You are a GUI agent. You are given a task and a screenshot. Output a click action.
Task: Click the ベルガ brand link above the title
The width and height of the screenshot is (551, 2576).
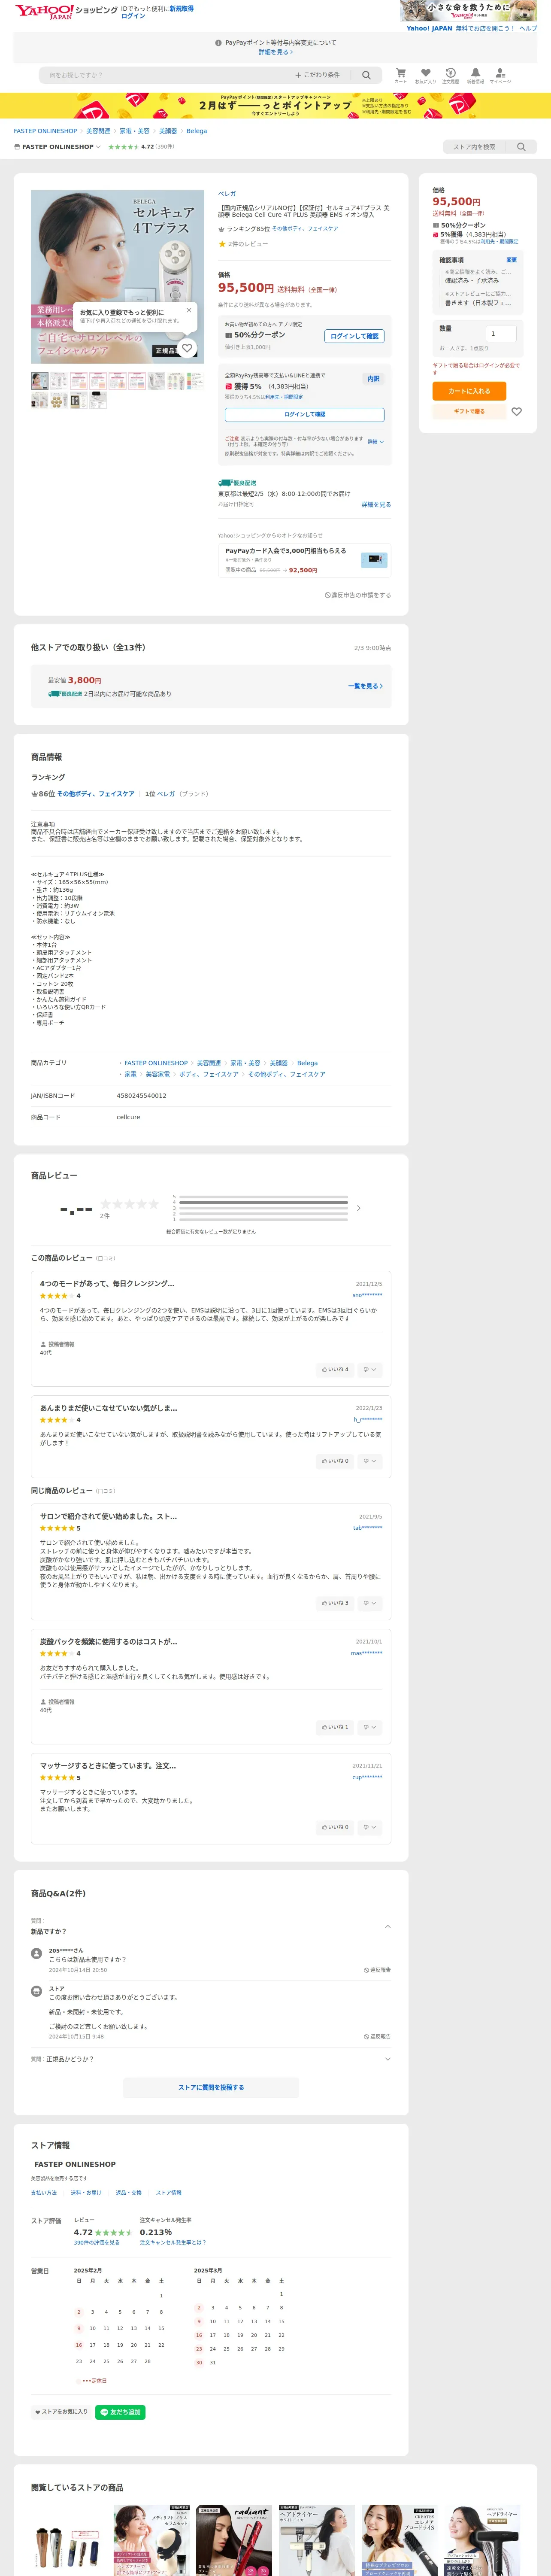point(227,194)
